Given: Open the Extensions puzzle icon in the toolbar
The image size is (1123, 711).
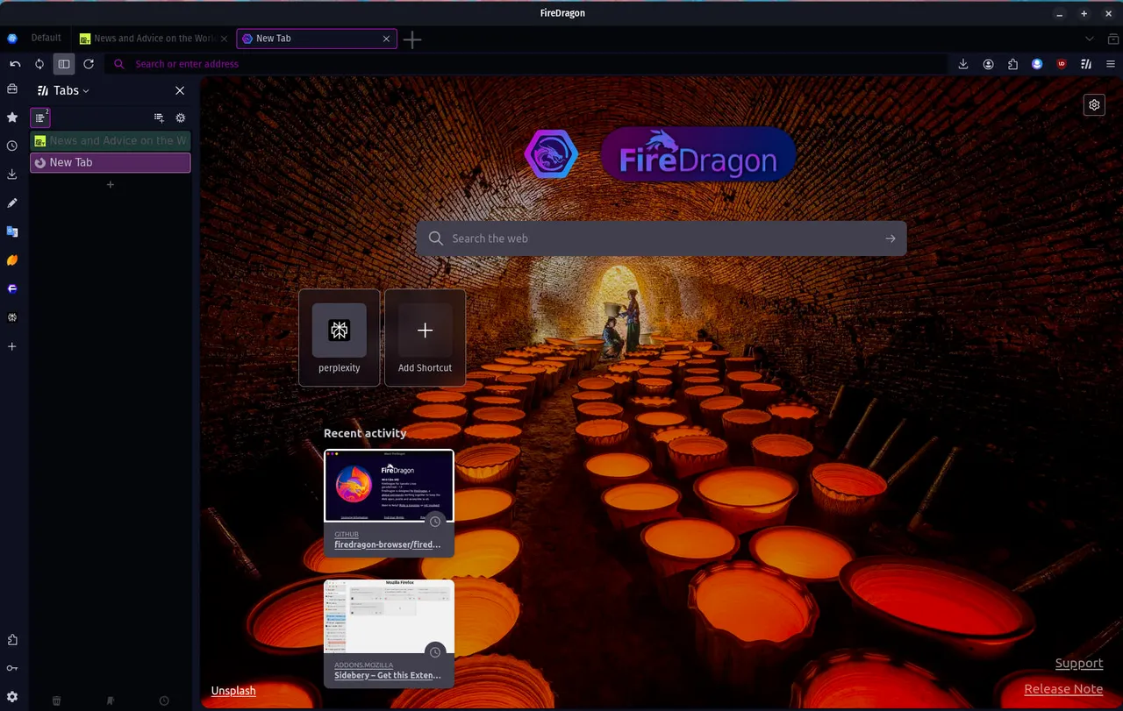Looking at the screenshot, I should (x=1012, y=64).
